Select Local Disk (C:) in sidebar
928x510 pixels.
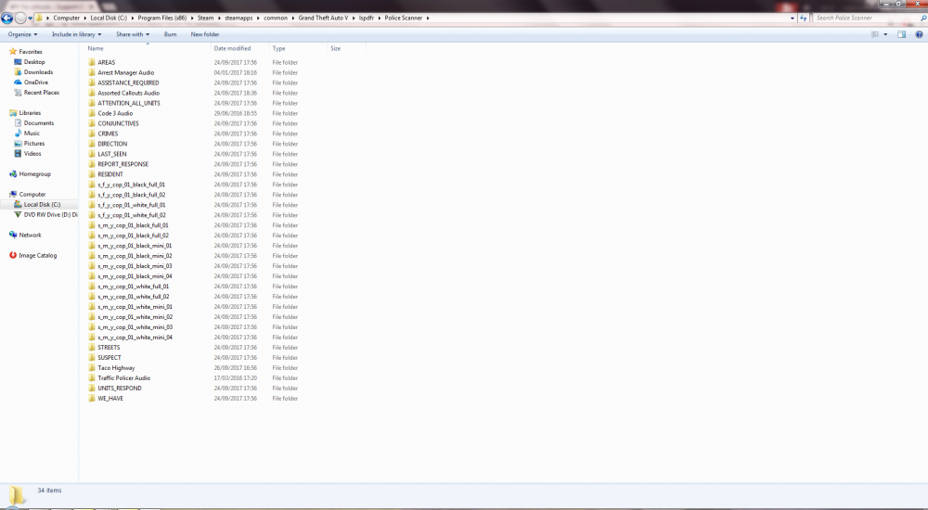click(x=42, y=204)
